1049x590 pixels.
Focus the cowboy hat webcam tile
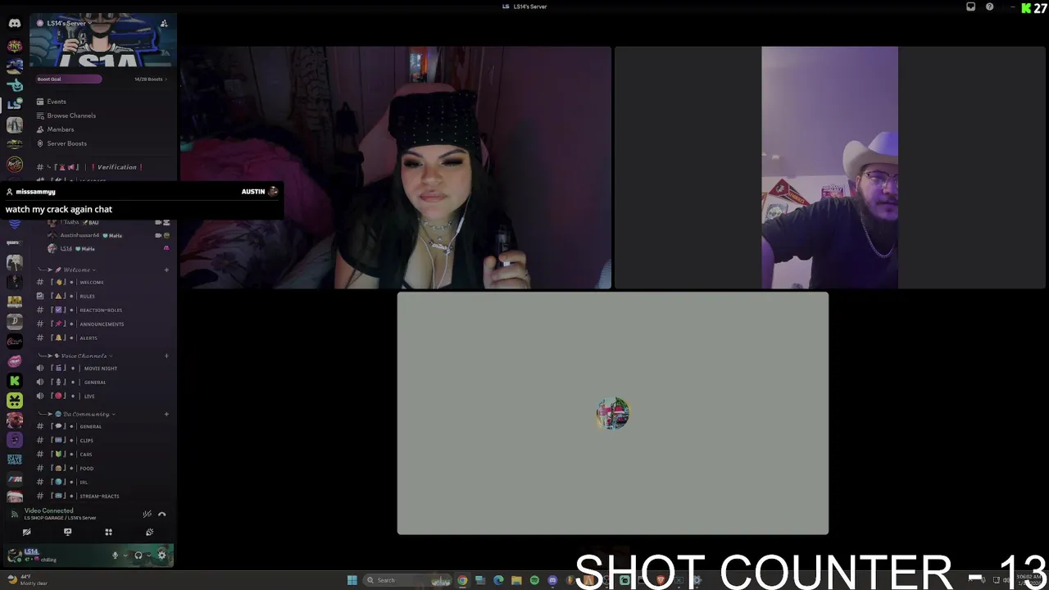(x=830, y=168)
